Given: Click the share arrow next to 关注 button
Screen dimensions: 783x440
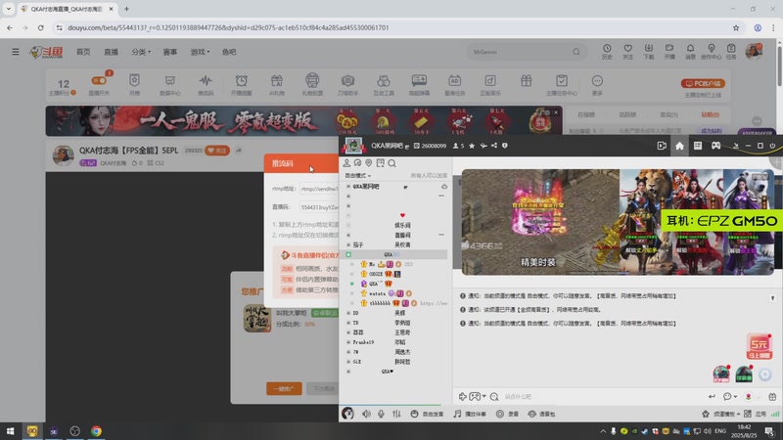Looking at the screenshot, I should pos(239,151).
